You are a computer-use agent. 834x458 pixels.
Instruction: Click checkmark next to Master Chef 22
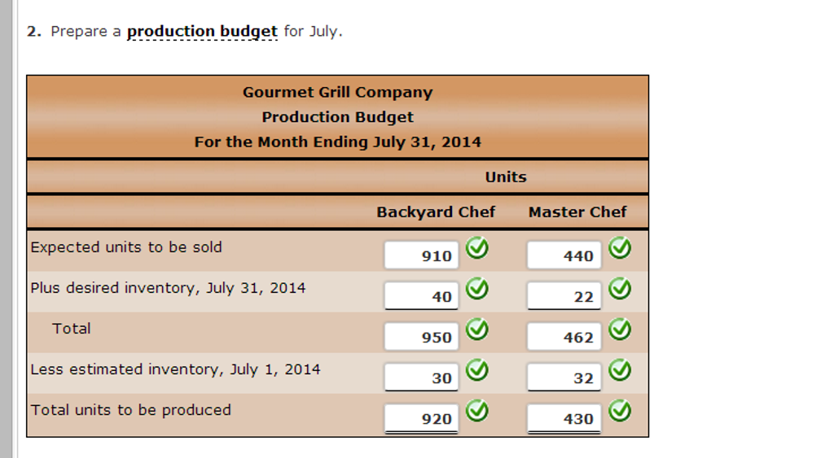click(x=620, y=288)
